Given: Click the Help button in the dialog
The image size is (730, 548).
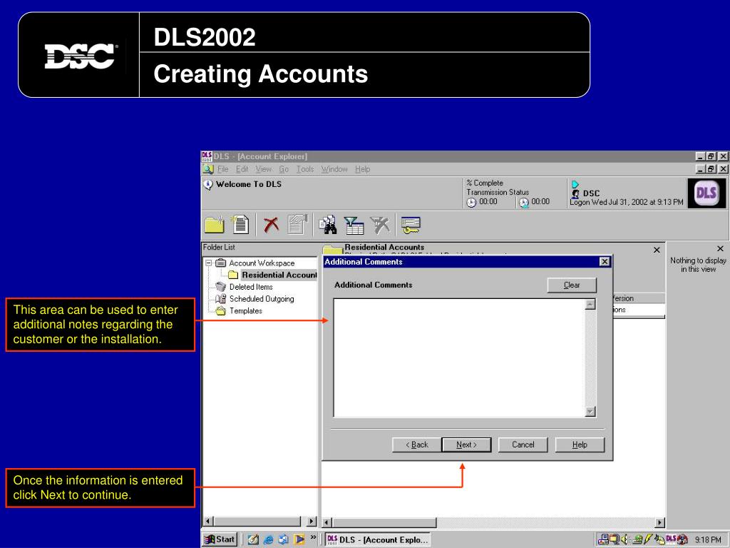Looking at the screenshot, I should [x=580, y=445].
